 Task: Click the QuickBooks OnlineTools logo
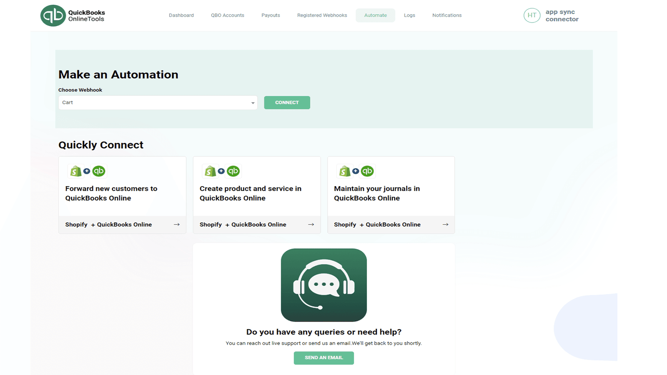[x=72, y=15]
